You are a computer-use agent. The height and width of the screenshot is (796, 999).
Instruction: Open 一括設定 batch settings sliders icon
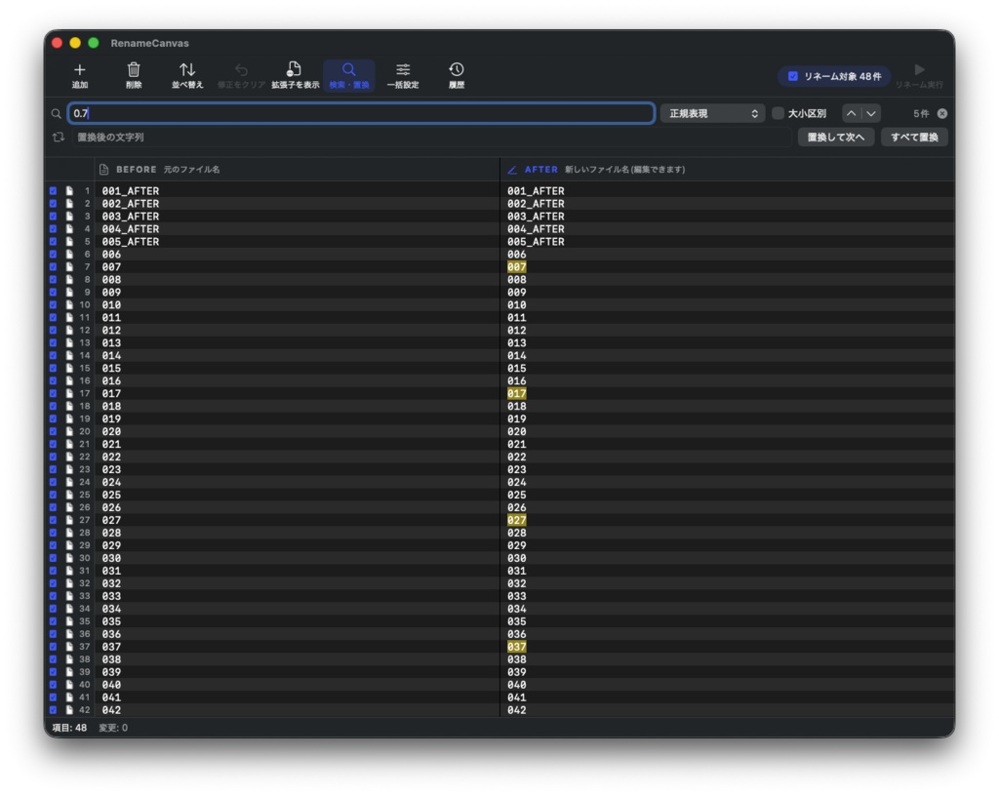coord(403,69)
